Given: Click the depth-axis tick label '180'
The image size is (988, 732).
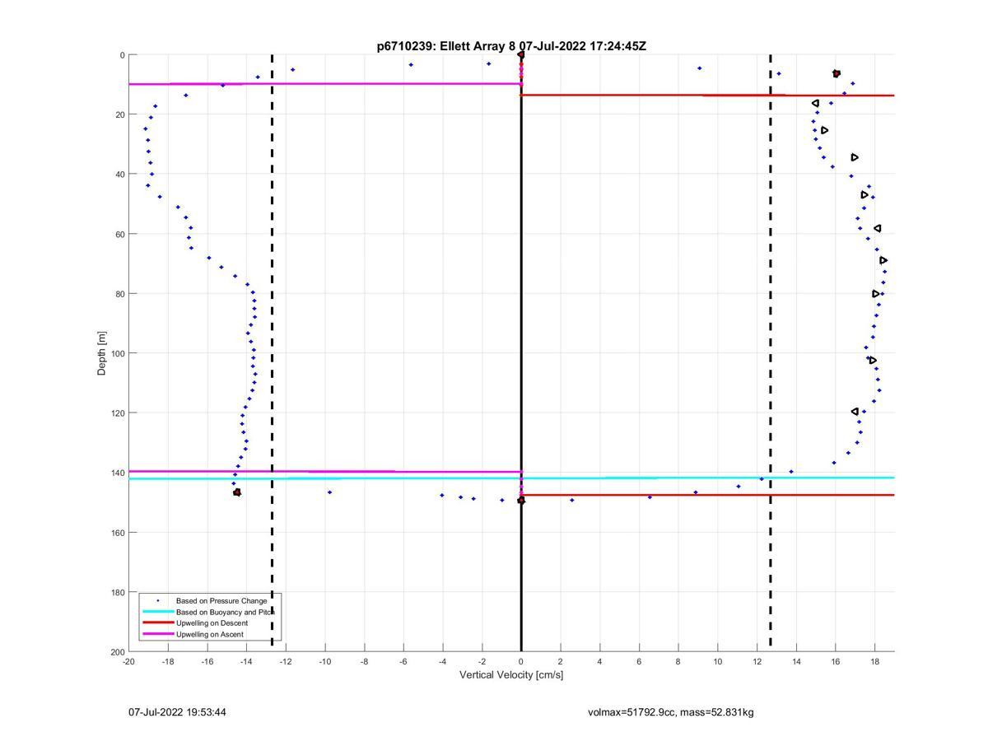Looking at the screenshot, I should point(118,592).
